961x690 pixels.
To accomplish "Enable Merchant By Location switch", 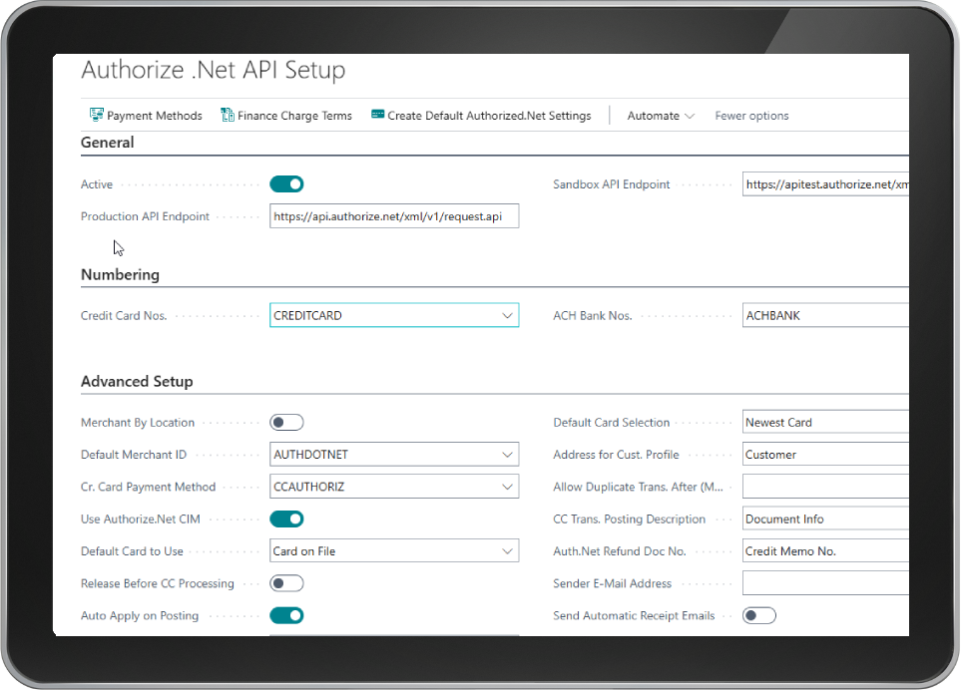I will pos(286,423).
